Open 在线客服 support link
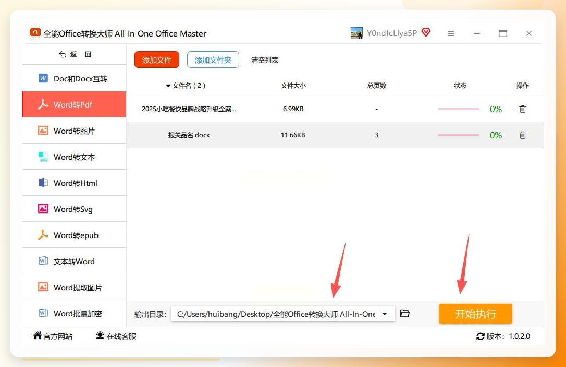 116,336
